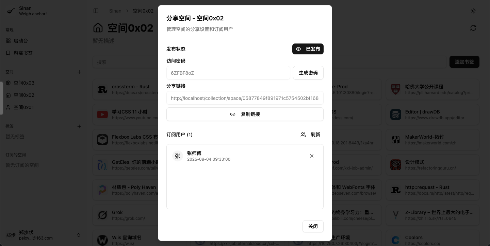Select 空间0x01 in the sidebar
Image resolution: width=490 pixels, height=246 pixels.
(x=44, y=107)
